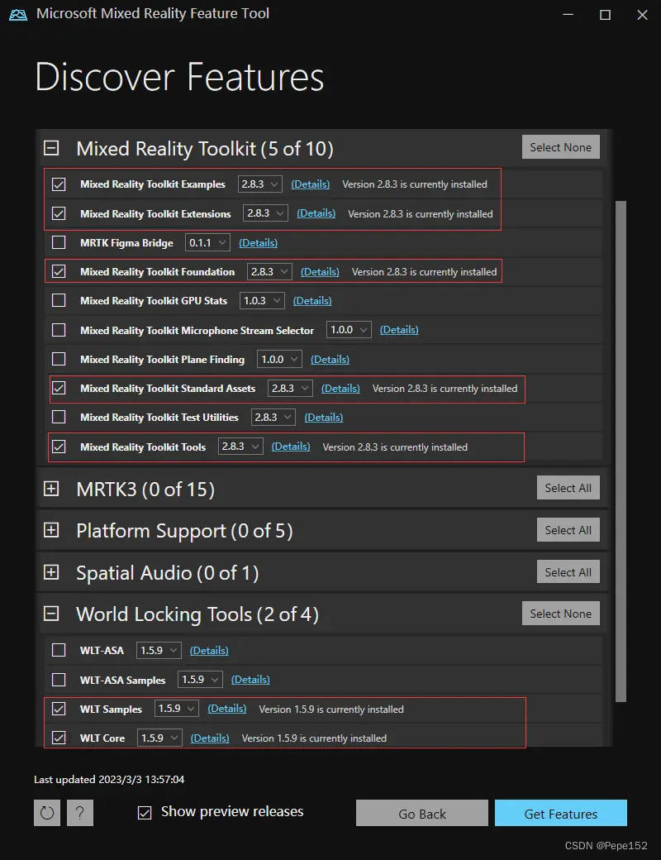Expand the MRTK3 section
The image size is (661, 860).
(x=51, y=488)
